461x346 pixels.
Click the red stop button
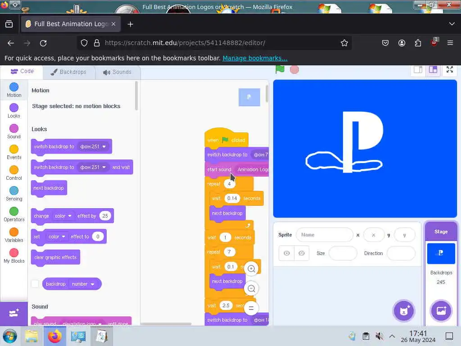[x=294, y=70]
